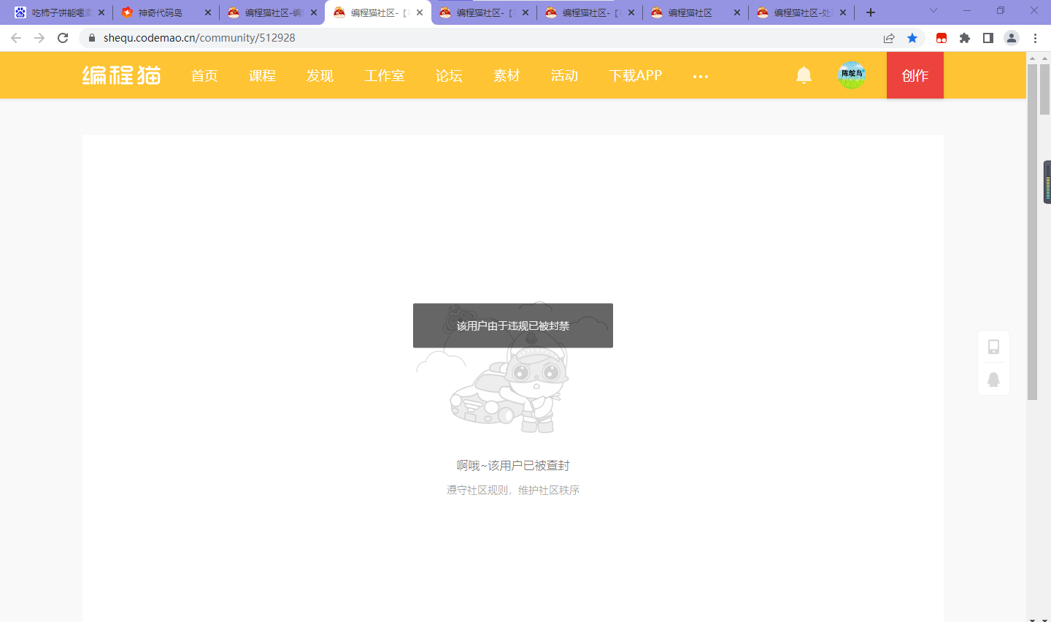The height and width of the screenshot is (622, 1051).
Task: Open the 课程 menu item
Action: click(262, 75)
